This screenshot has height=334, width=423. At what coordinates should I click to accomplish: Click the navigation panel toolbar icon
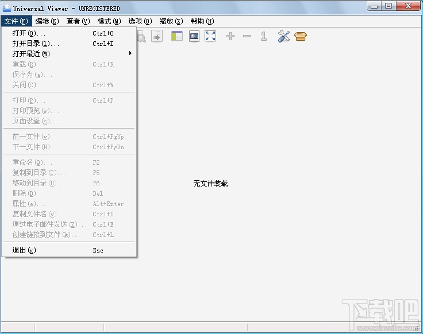(177, 36)
